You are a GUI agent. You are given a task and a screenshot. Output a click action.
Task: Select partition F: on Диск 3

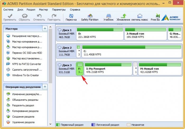pos(80,69)
